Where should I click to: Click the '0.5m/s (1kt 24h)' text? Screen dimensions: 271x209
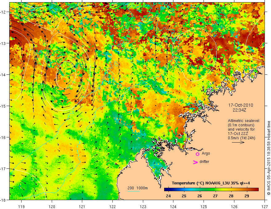click(241, 138)
